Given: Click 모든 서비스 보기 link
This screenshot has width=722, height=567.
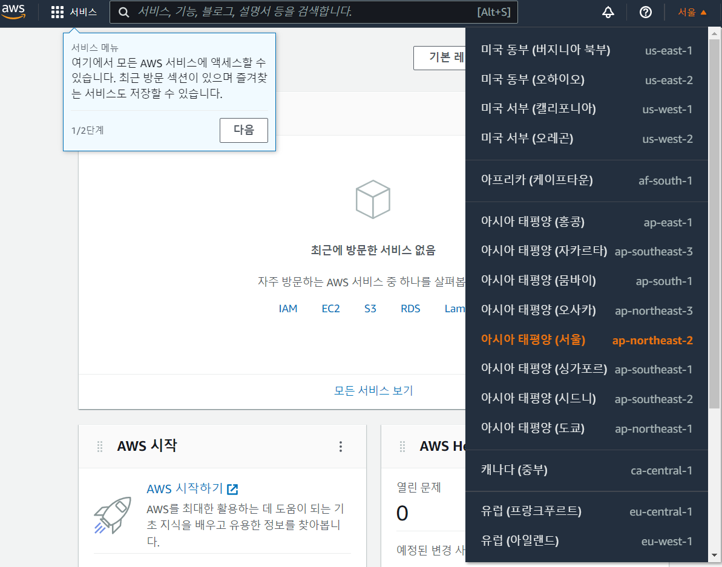Looking at the screenshot, I should (x=373, y=390).
